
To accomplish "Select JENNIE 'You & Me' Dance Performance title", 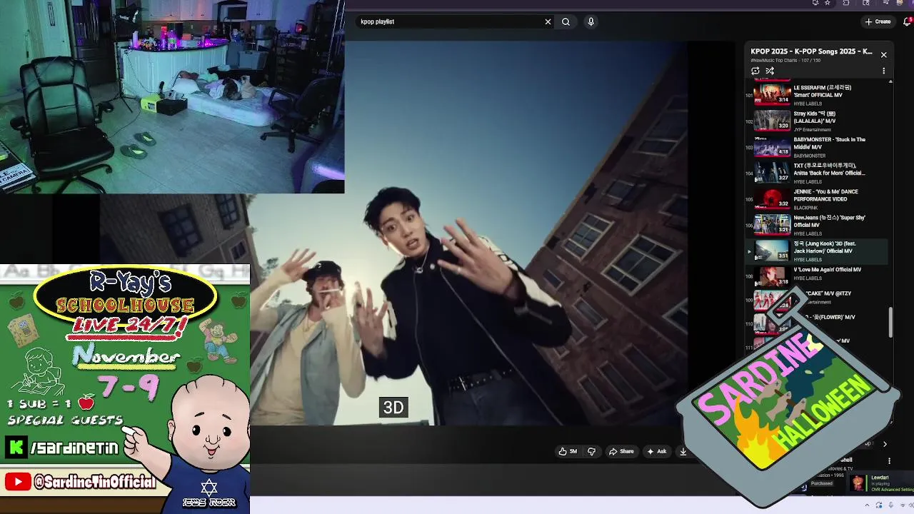I will [x=825, y=195].
